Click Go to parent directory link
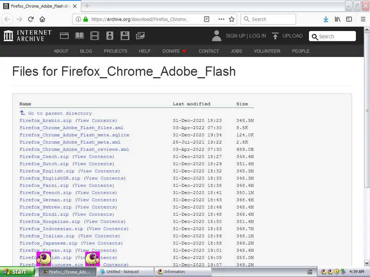This screenshot has width=370, height=277. [x=60, y=113]
